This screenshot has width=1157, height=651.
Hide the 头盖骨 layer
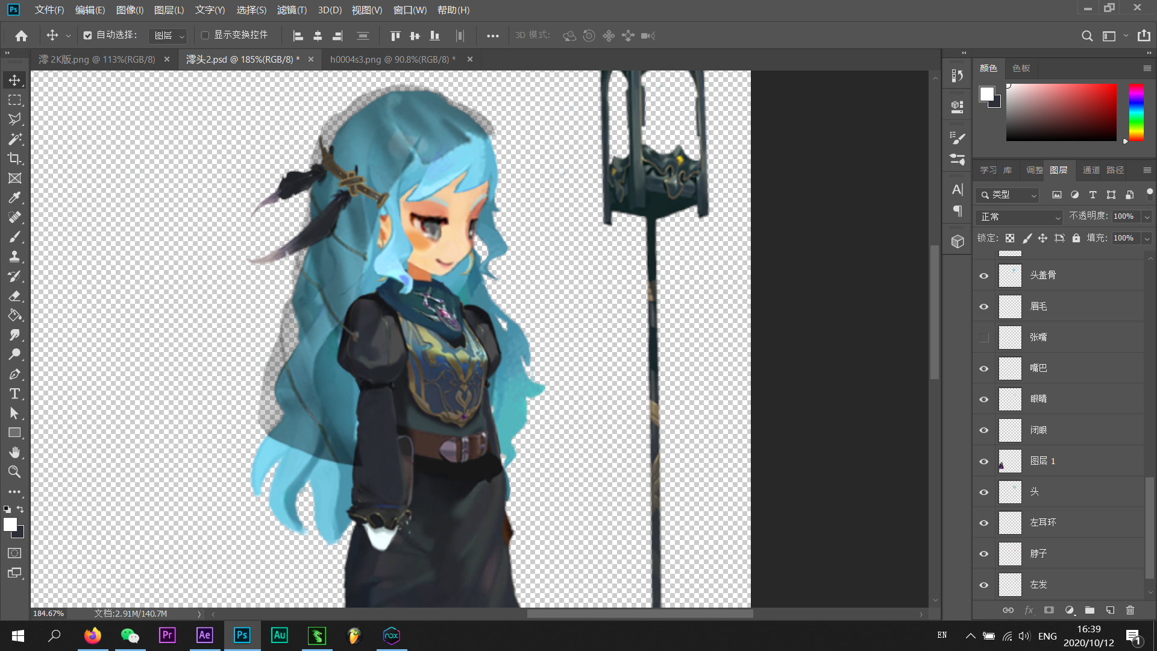click(x=984, y=275)
